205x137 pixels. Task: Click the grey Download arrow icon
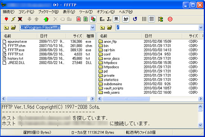[29, 19]
